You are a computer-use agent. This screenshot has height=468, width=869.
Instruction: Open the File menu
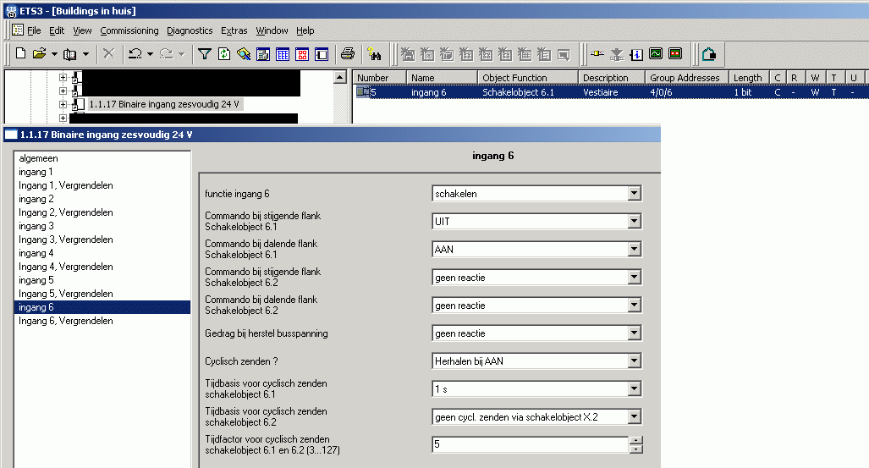(34, 30)
